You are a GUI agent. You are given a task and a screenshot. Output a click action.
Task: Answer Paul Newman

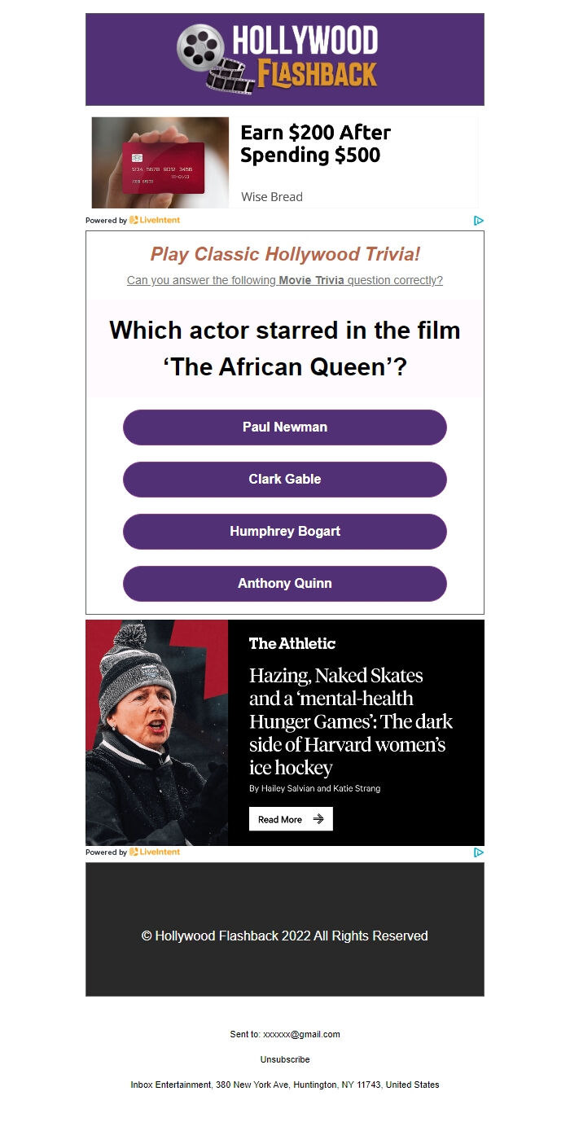(x=285, y=427)
